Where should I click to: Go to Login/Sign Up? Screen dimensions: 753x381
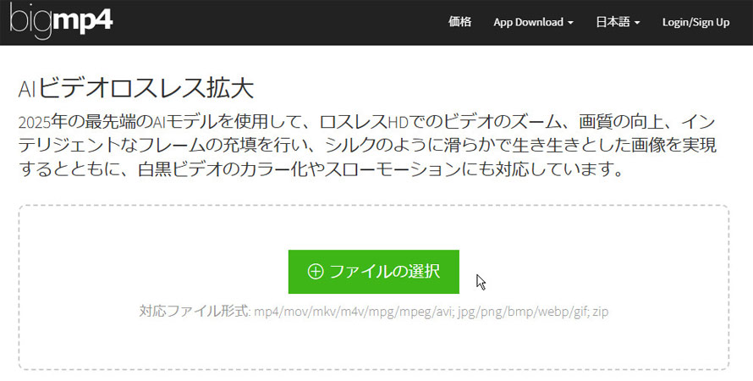pos(695,23)
